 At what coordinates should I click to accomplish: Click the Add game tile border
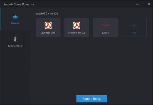[x=134, y=27]
